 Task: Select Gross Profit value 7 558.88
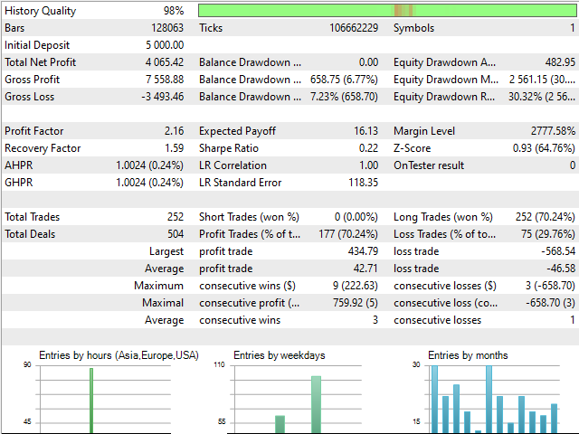coord(165,80)
